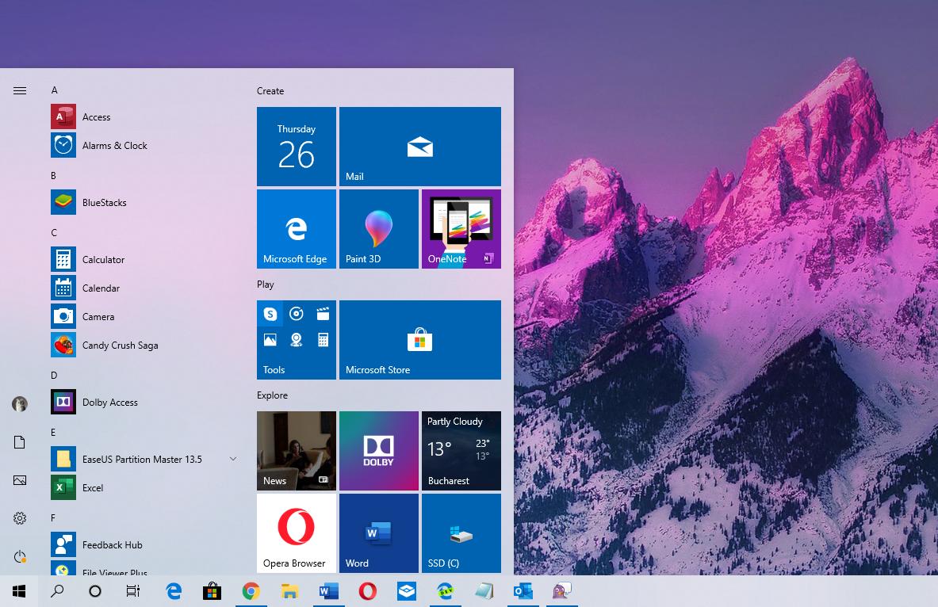Launch the Microsoft Edge tile
The width and height of the screenshot is (938, 607).
(296, 229)
